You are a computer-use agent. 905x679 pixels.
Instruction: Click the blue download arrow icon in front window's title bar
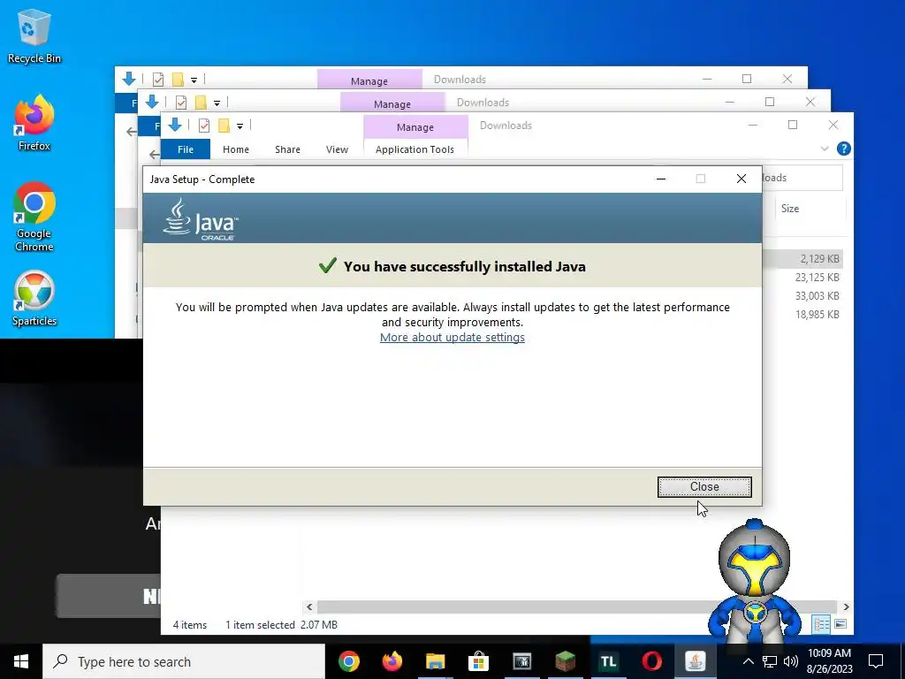coord(175,125)
